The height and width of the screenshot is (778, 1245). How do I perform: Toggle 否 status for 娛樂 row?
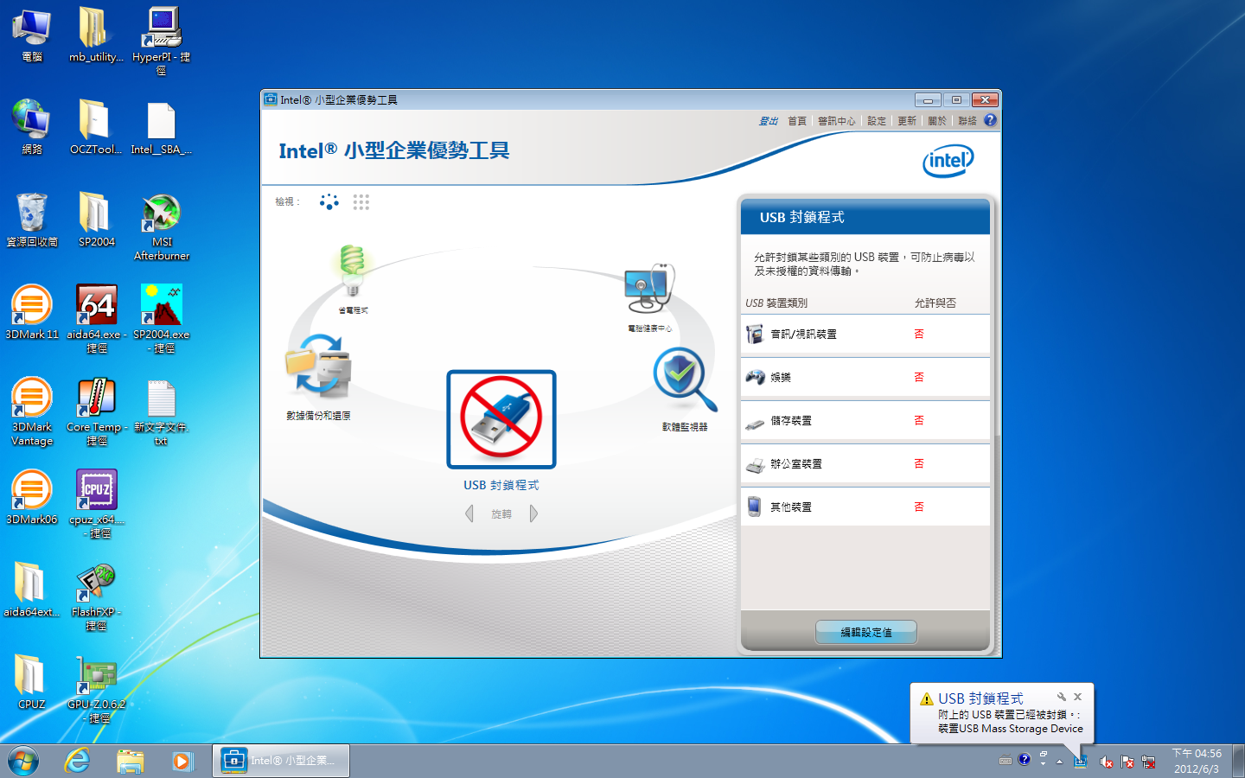[919, 377]
